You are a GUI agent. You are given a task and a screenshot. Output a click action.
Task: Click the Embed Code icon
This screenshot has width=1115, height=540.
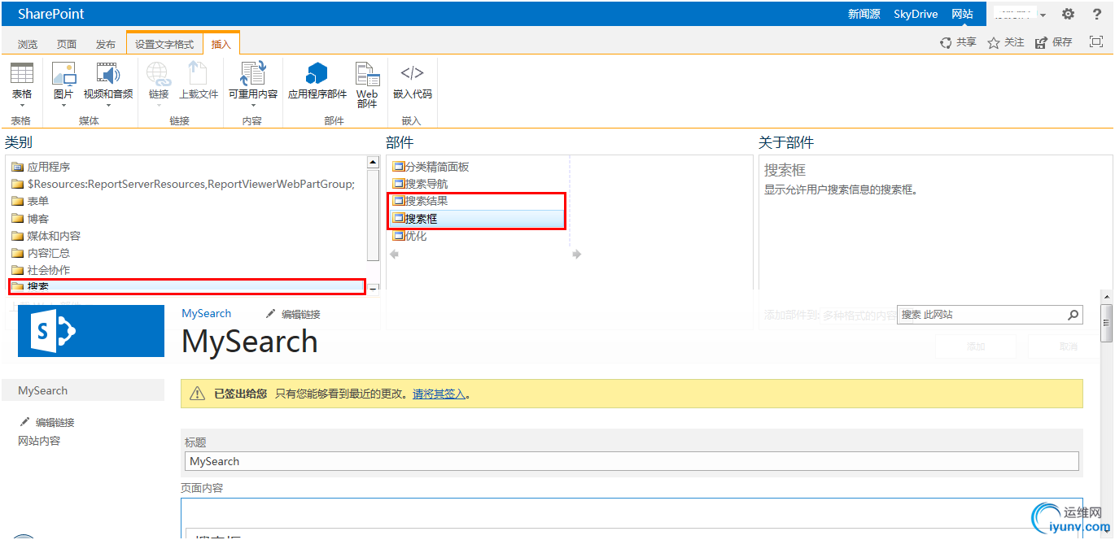tap(413, 73)
